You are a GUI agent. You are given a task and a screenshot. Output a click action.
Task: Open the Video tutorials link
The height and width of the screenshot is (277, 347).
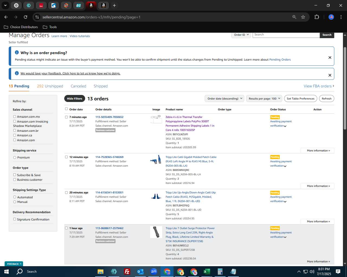click(80, 36)
